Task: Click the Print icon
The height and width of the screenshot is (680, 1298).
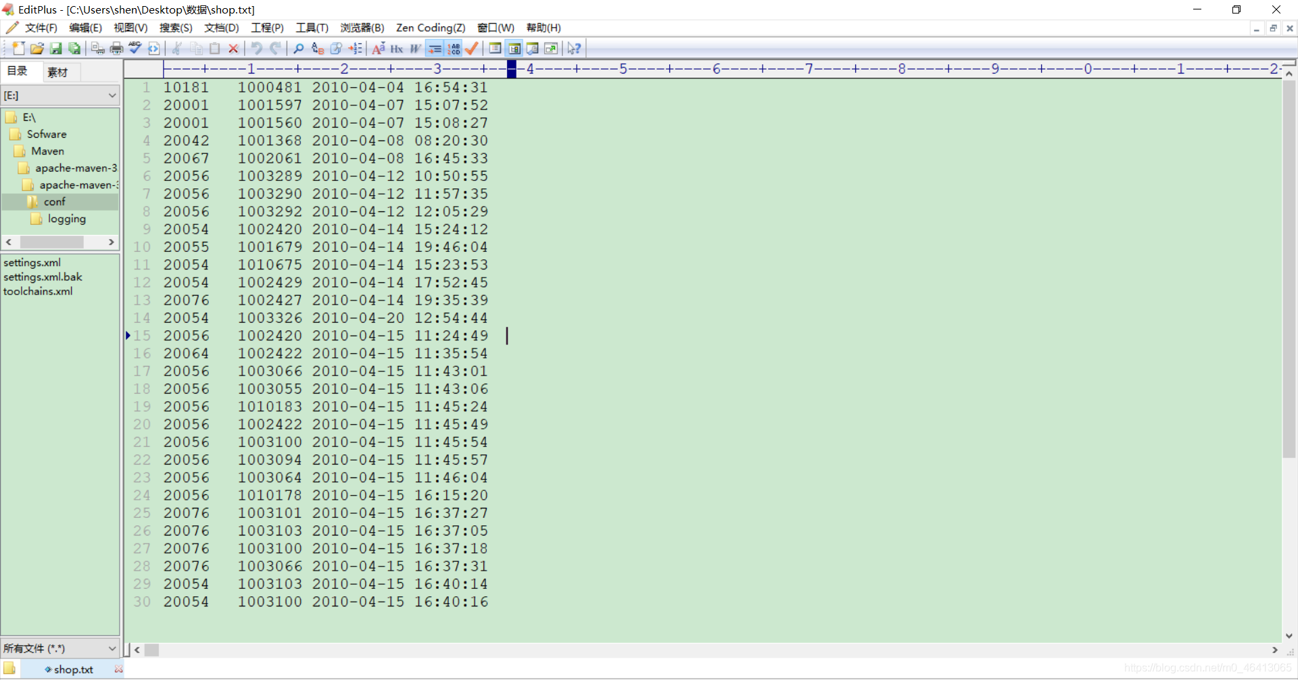Action: coord(116,49)
